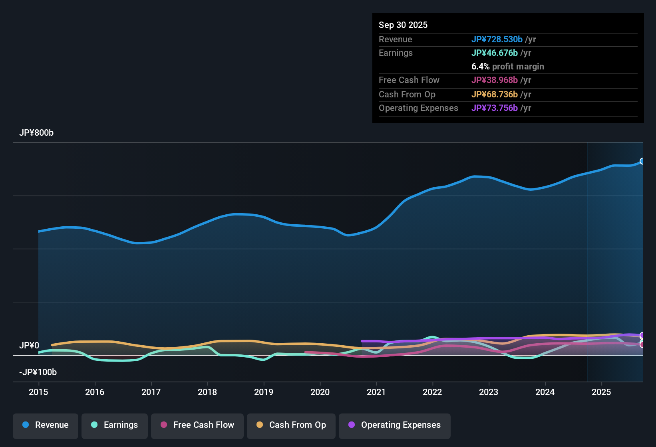Screen dimensions: 656x447
Task: Select the 2025 year label on the axis
Action: (x=602, y=392)
